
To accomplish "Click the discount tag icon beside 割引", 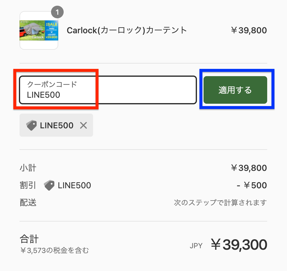I will coord(49,185).
